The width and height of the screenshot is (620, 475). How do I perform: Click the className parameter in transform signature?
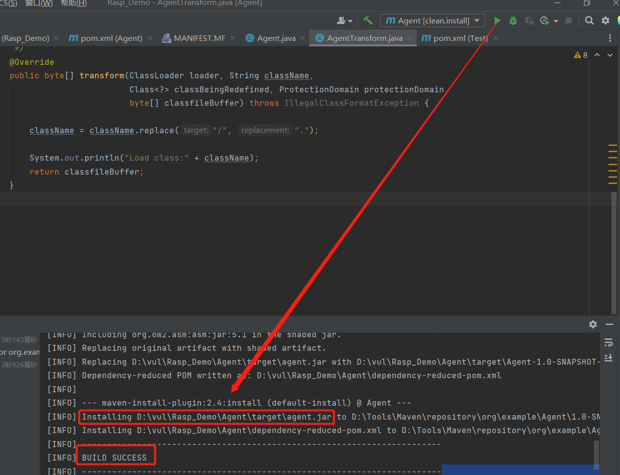(287, 76)
